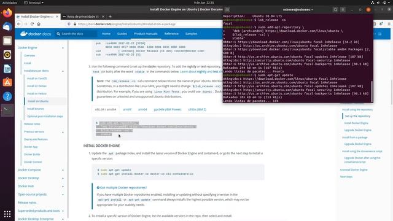393x221 pixels.
Task: Open Install on Debian sidebar link
Action: (37, 86)
